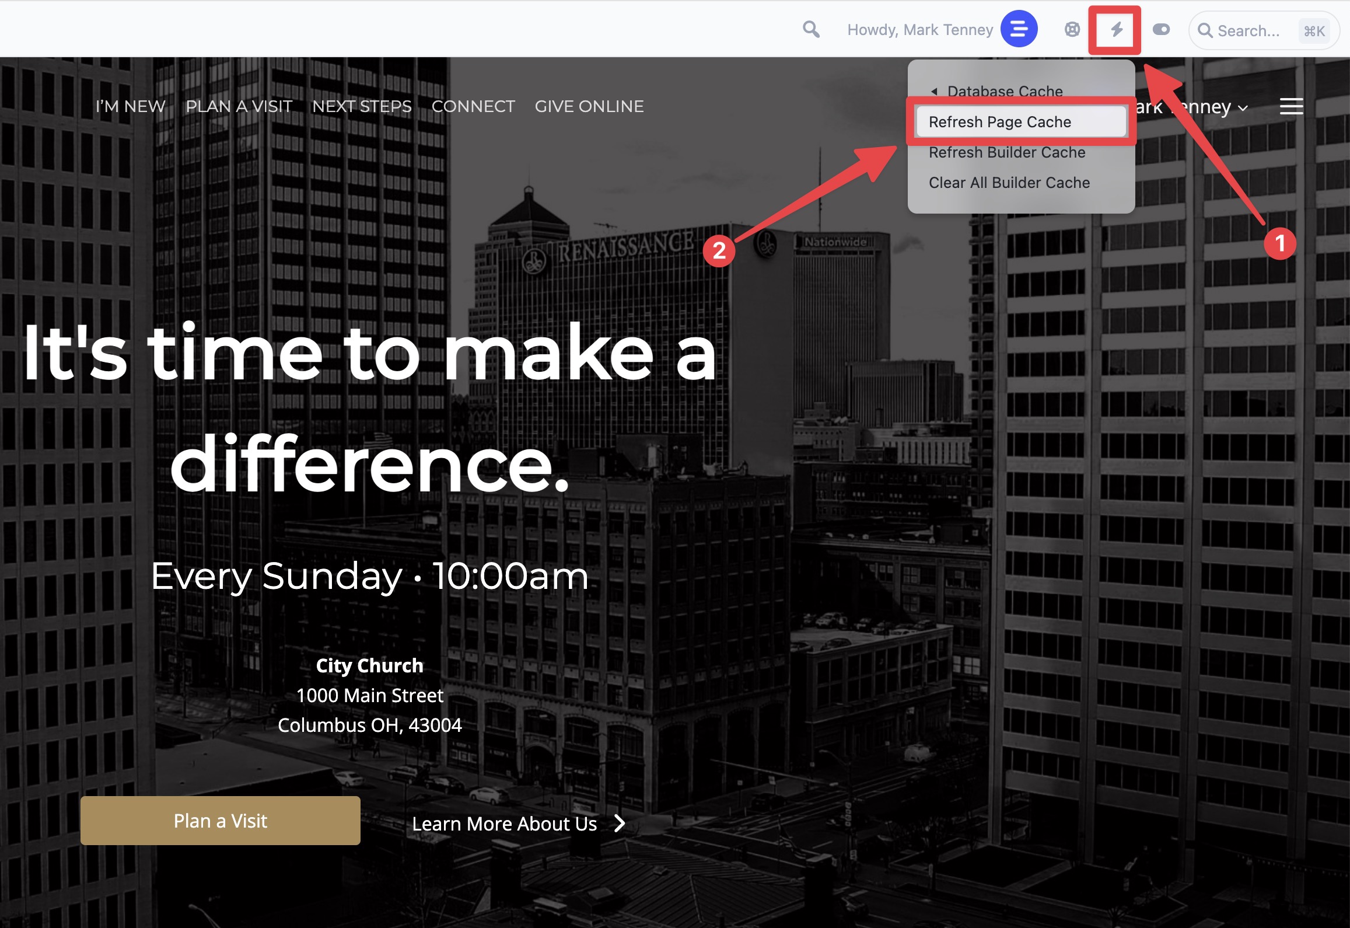Click the Plan a Visit gold button
The height and width of the screenshot is (928, 1350).
tap(221, 821)
